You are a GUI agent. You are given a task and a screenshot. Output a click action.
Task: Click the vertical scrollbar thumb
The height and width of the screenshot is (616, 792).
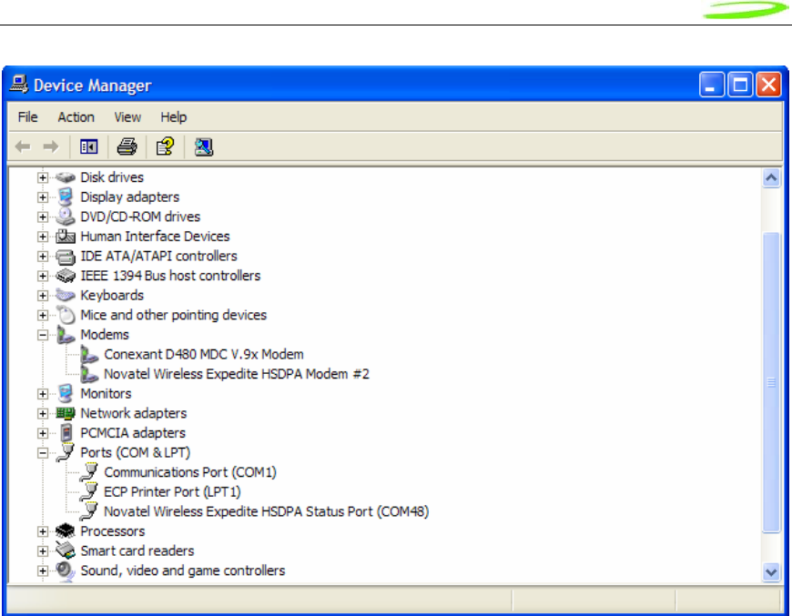coord(771,382)
